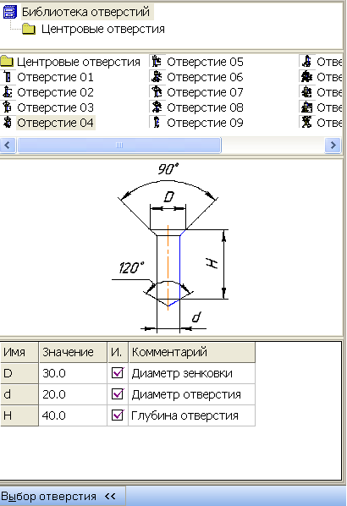Image resolution: width=347 pixels, height=506 pixels.
Task: Edit the H value 40.0 cell
Action: tap(73, 415)
